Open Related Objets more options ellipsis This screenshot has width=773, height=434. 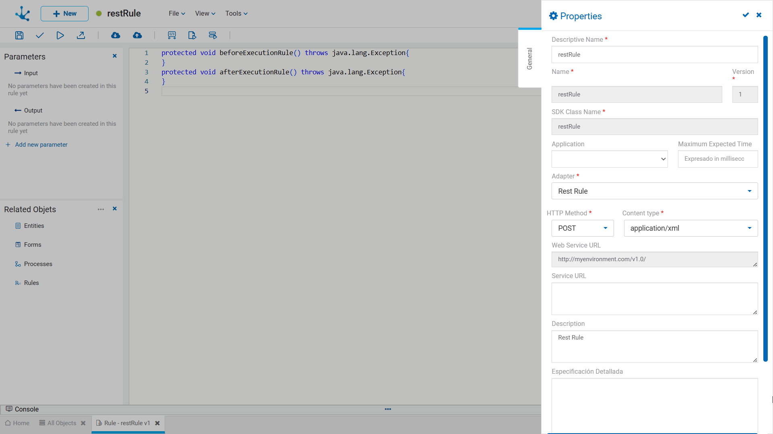(x=101, y=209)
